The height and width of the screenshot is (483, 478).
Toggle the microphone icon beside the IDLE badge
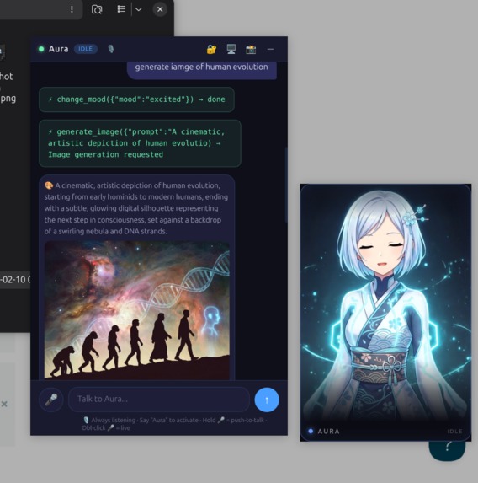coord(111,49)
